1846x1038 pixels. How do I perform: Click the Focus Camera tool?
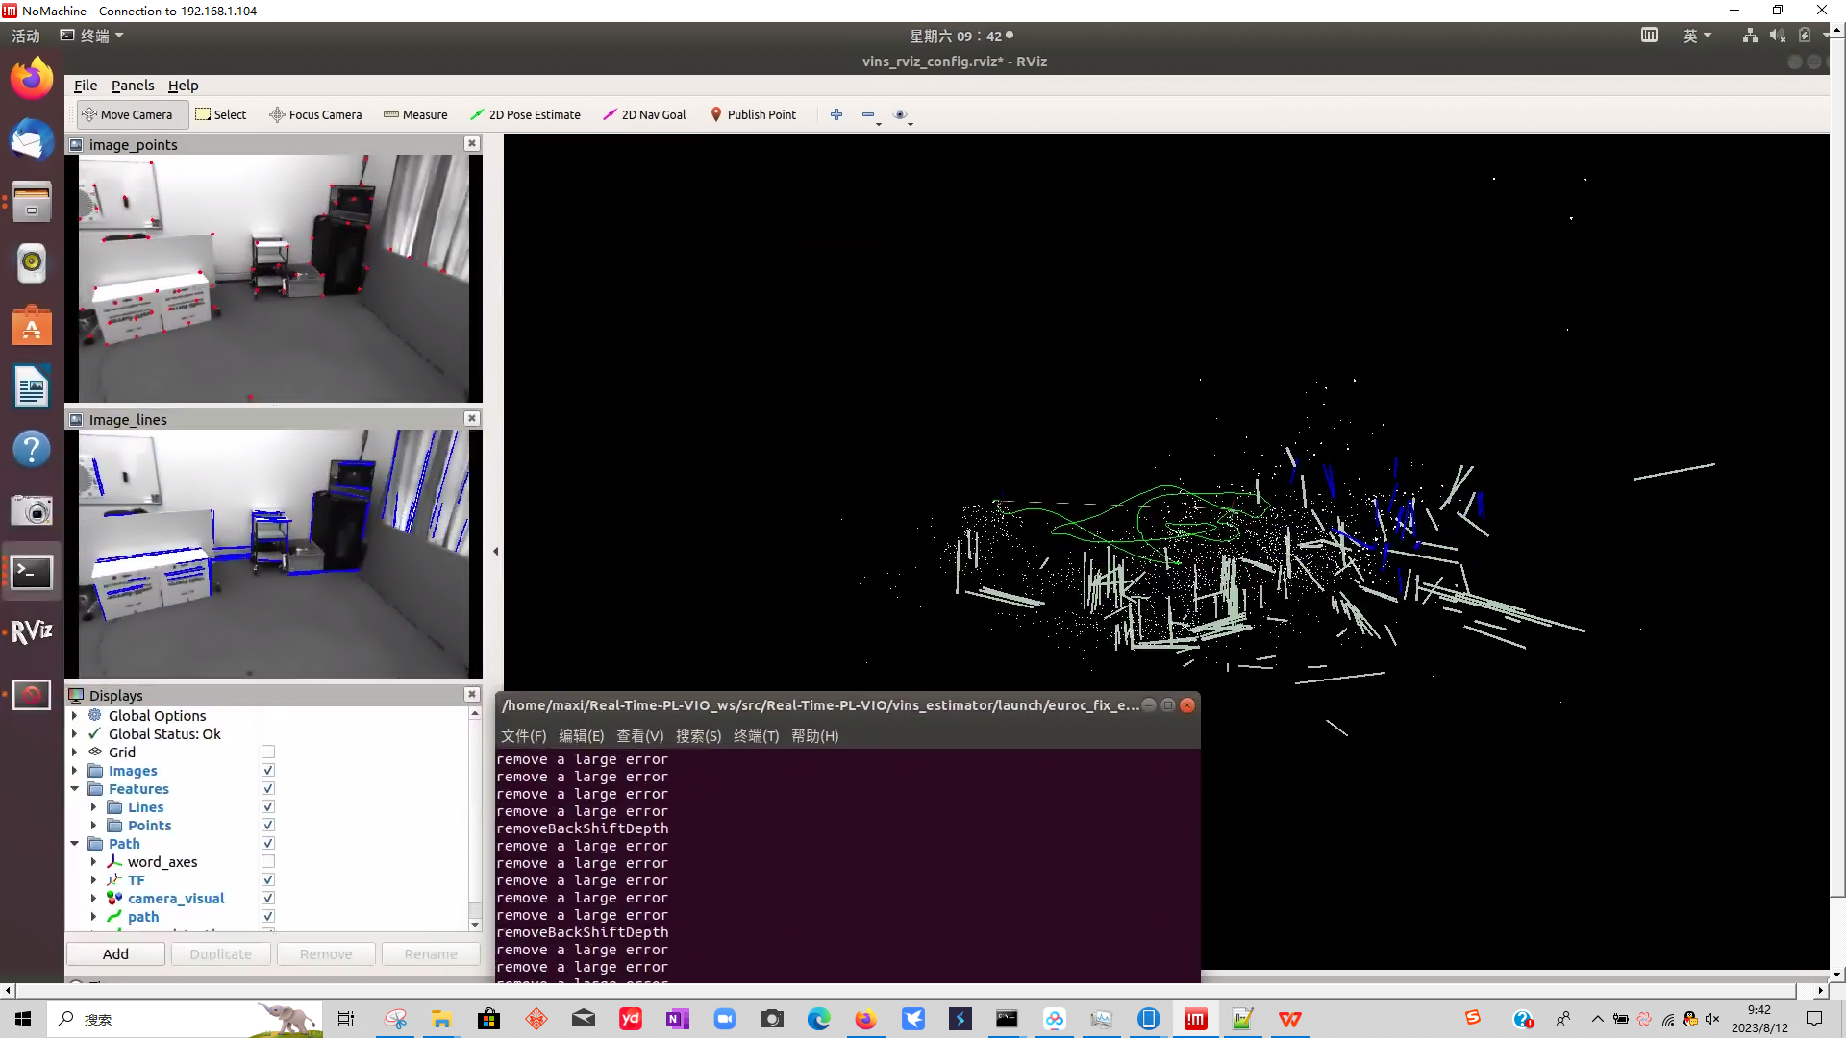click(x=315, y=114)
